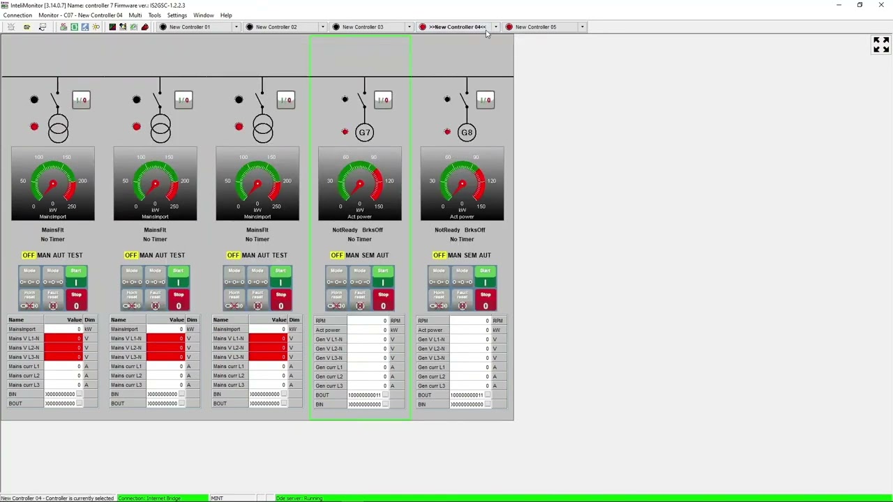The height and width of the screenshot is (502, 893).
Task: Click the dark chart square toolbar icon
Action: click(x=112, y=26)
